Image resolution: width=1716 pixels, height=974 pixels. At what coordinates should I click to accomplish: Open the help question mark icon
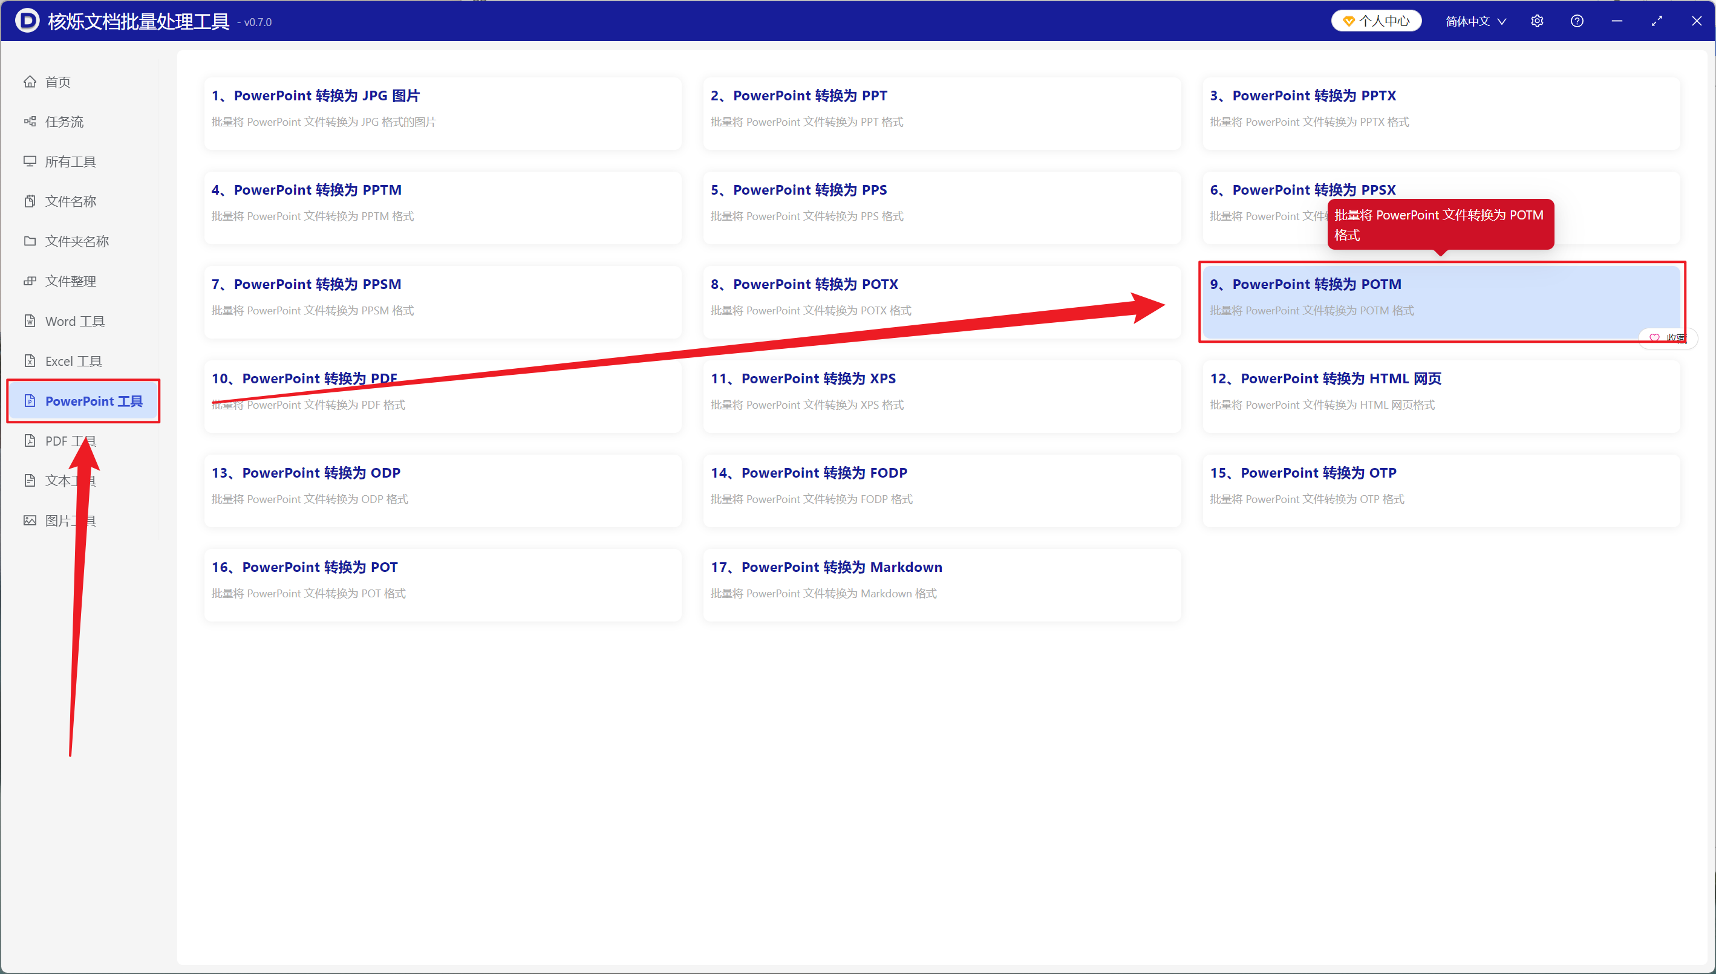click(x=1577, y=21)
